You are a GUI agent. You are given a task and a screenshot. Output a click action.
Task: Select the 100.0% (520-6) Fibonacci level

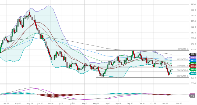[x=183, y=76]
